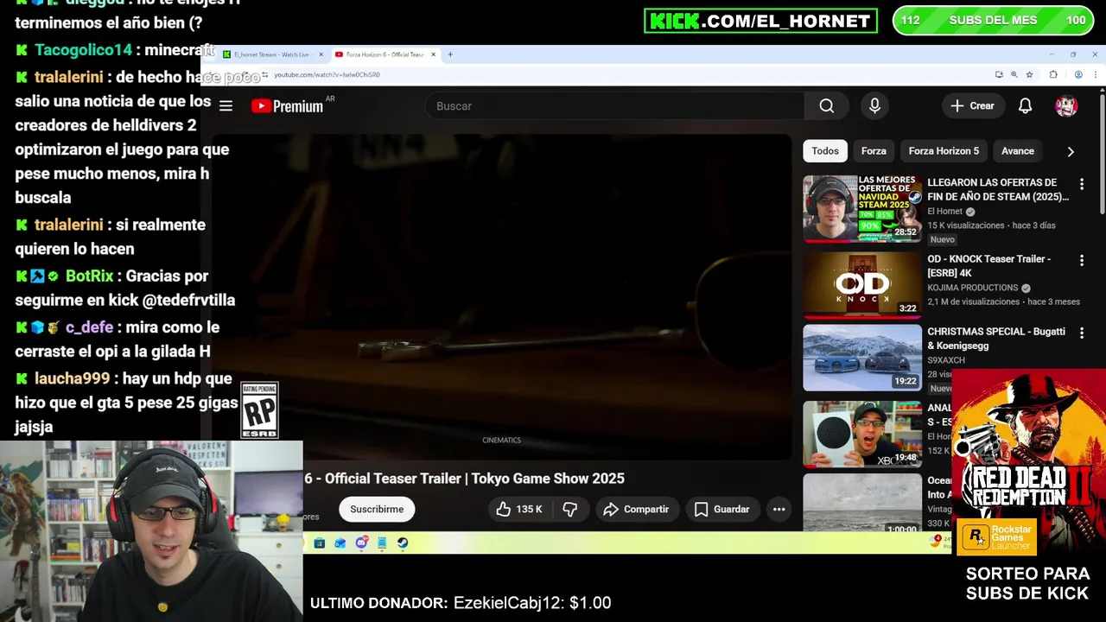Open the Crear create button
The image size is (1106, 622).
973,105
